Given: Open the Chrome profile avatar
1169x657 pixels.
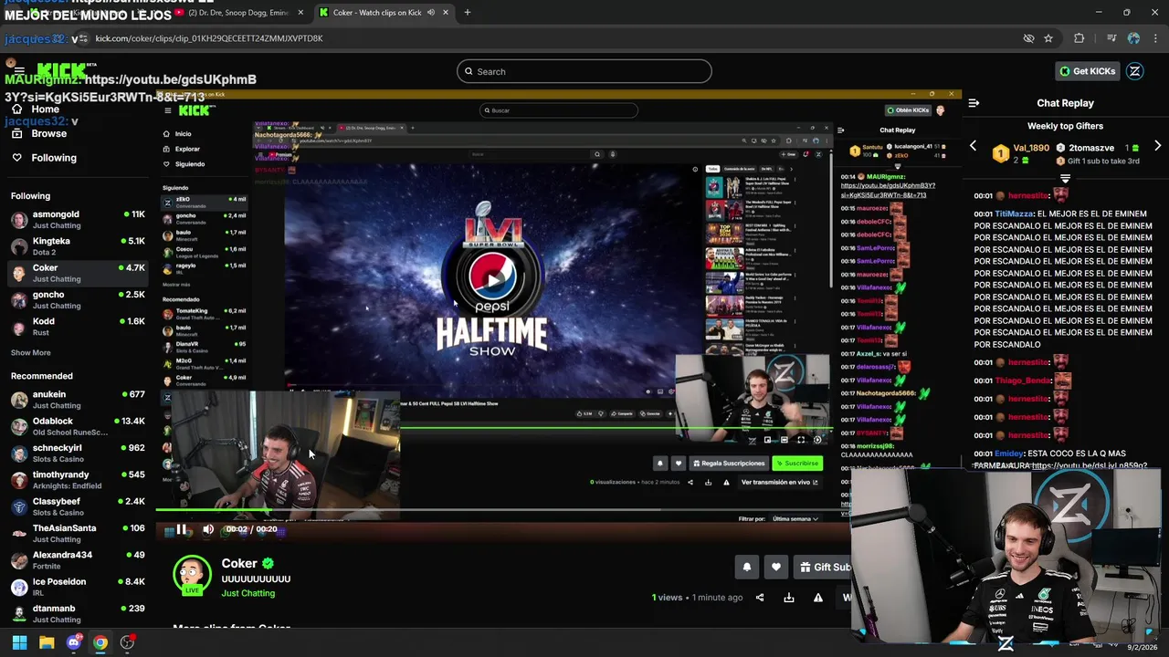Looking at the screenshot, I should (1133, 38).
